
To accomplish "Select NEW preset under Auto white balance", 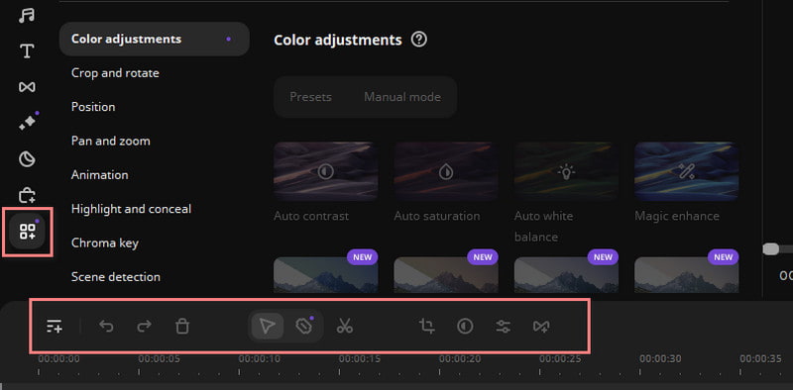I will point(566,274).
